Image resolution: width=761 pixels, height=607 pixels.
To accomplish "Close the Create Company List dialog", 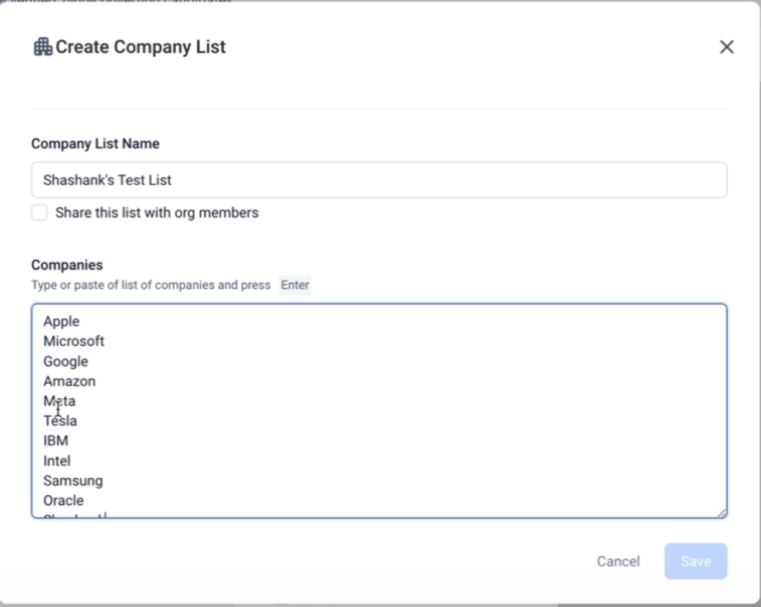I will point(726,47).
